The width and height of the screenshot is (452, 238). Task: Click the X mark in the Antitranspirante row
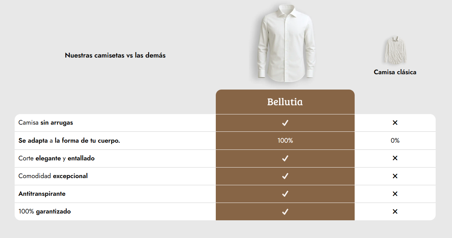tap(395, 194)
